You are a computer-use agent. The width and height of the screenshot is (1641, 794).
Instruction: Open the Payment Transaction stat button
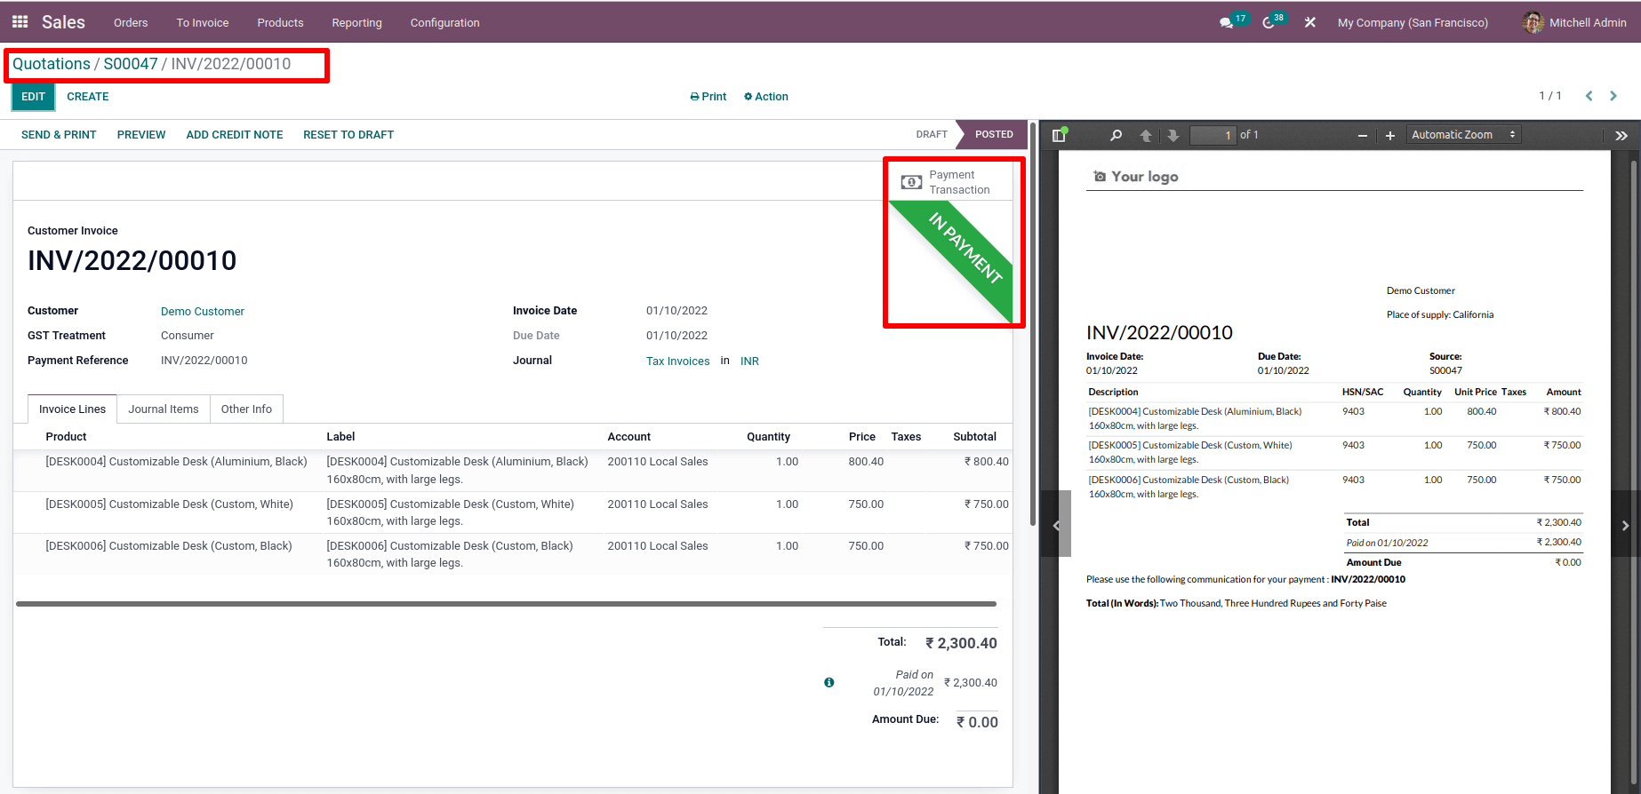(x=951, y=182)
